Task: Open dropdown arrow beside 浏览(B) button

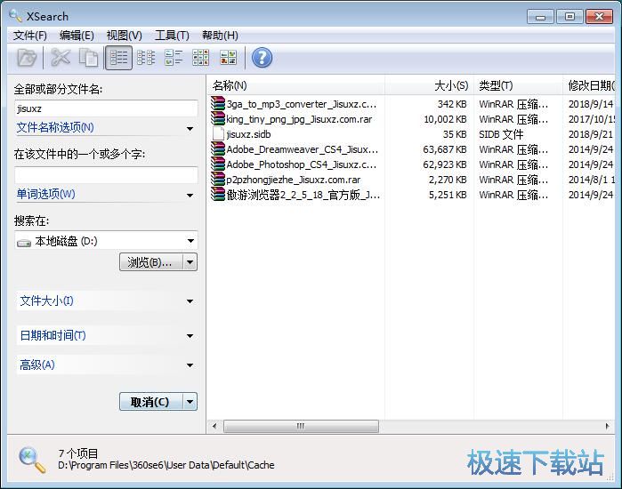Action: pyautogui.click(x=190, y=262)
